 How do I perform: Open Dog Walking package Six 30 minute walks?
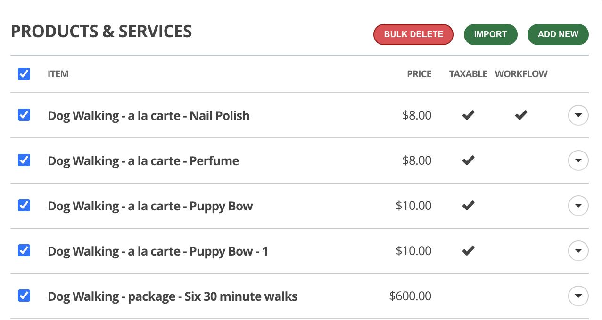tap(173, 296)
